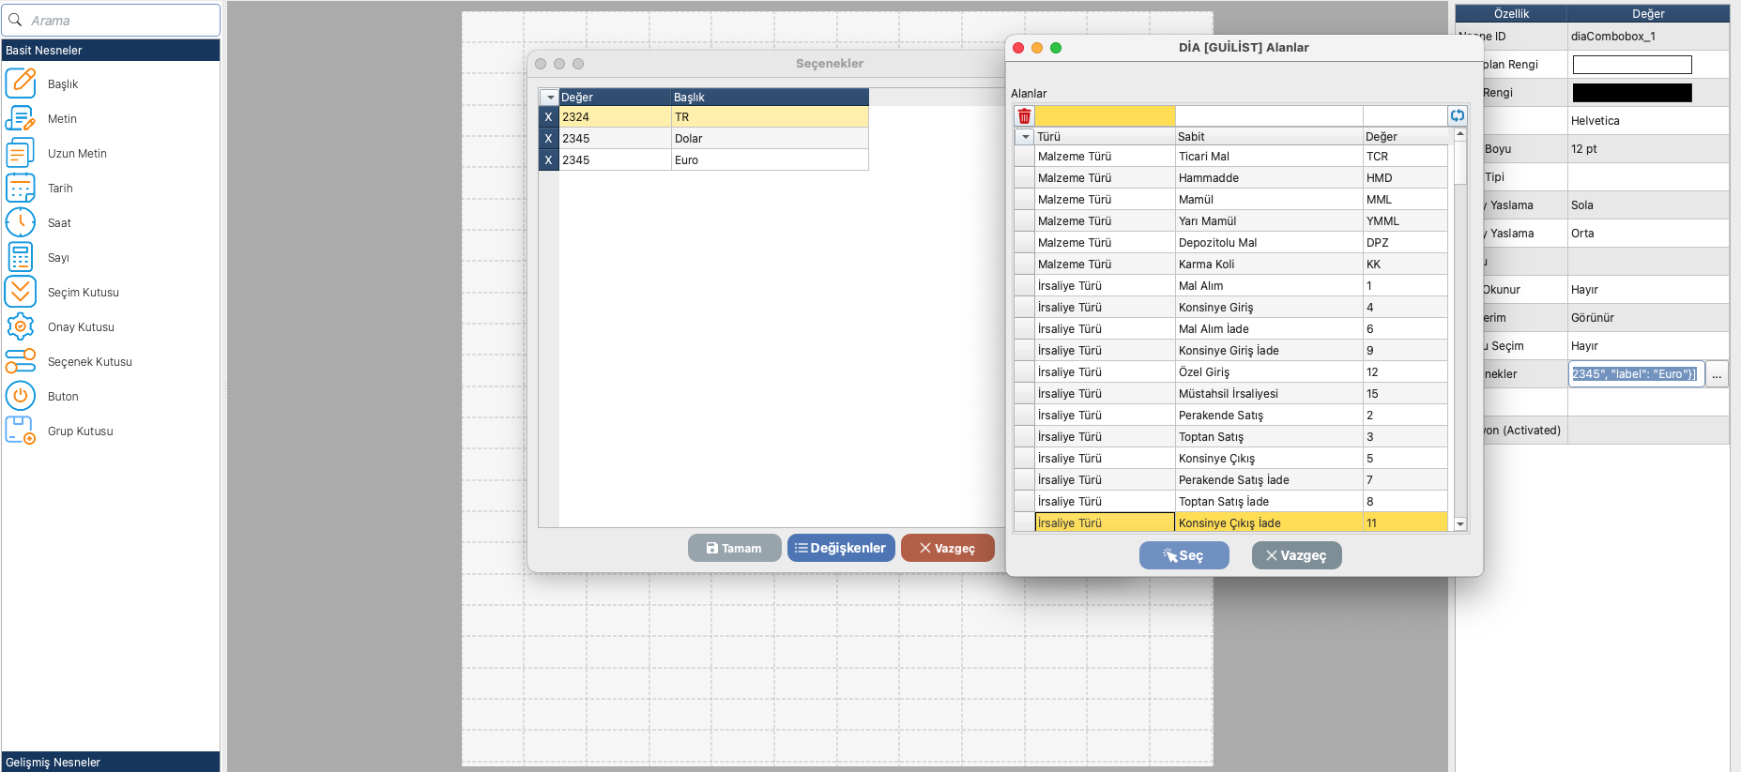Open the Basit Nesneler section

point(111,51)
